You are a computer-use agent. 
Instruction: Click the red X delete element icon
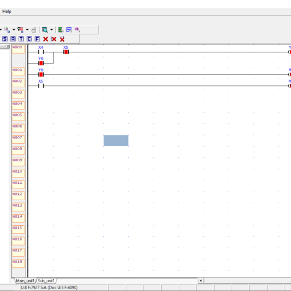(x=45, y=39)
